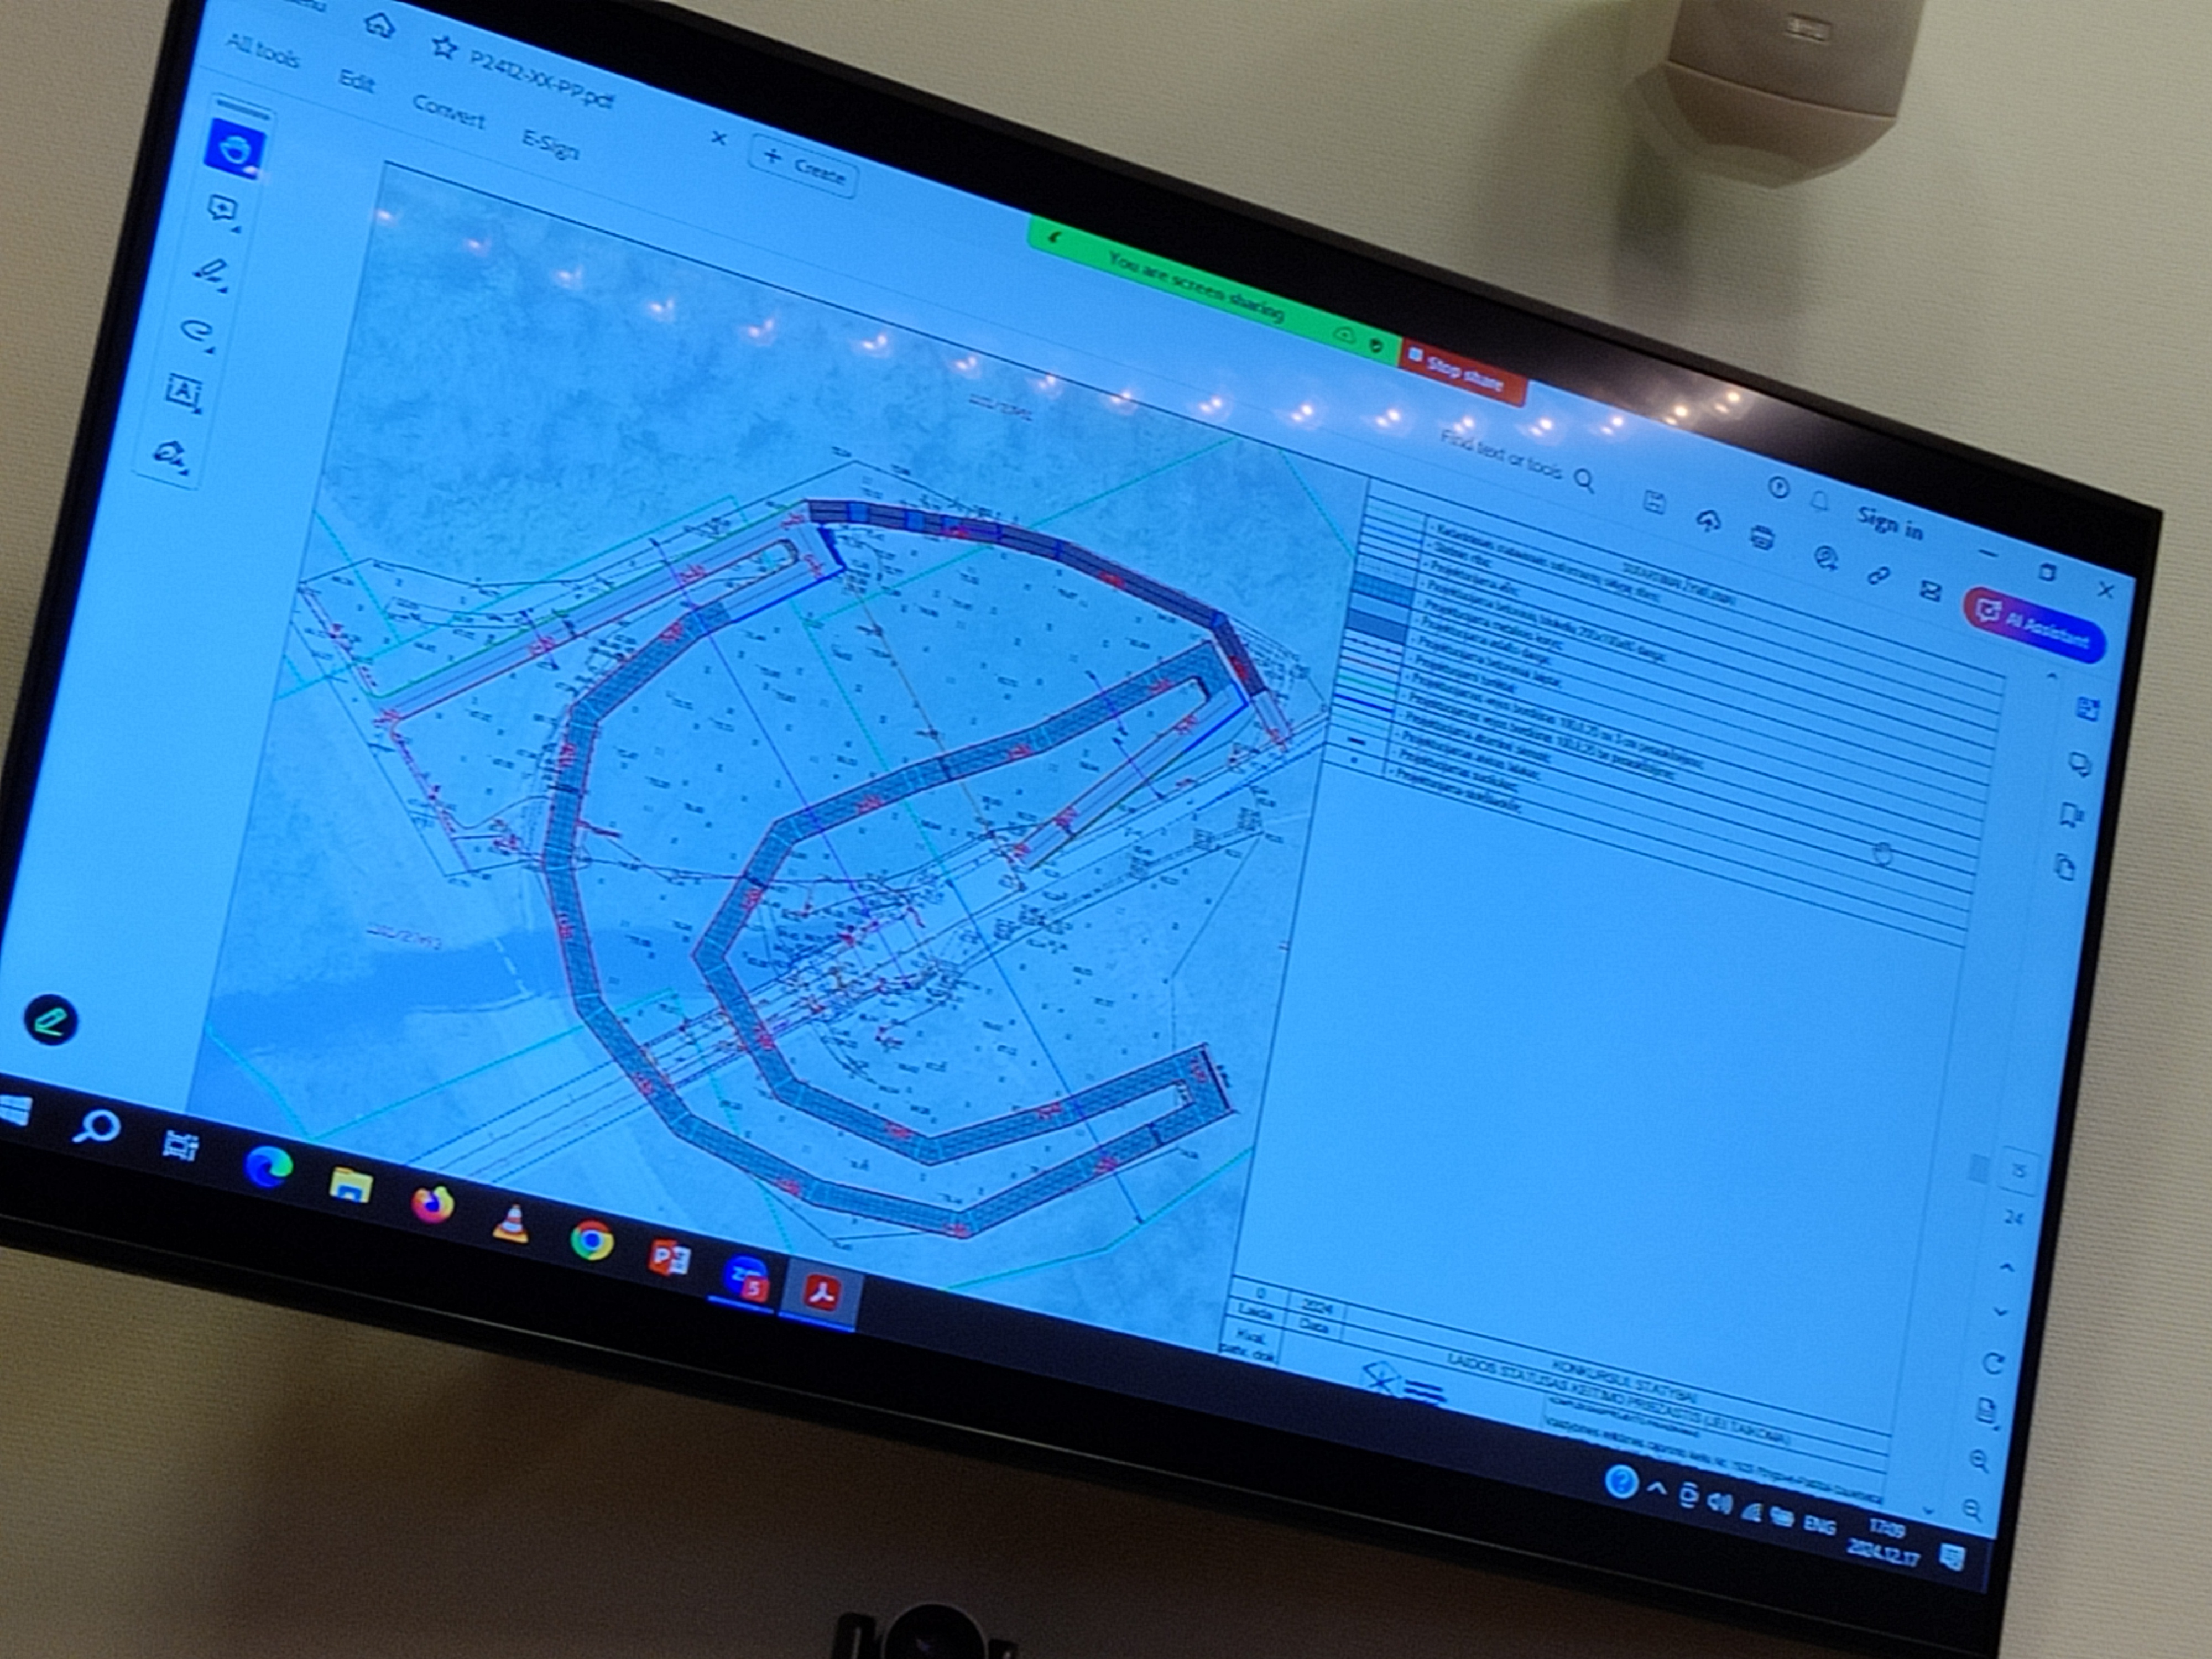Print the PDF document

click(x=1761, y=537)
